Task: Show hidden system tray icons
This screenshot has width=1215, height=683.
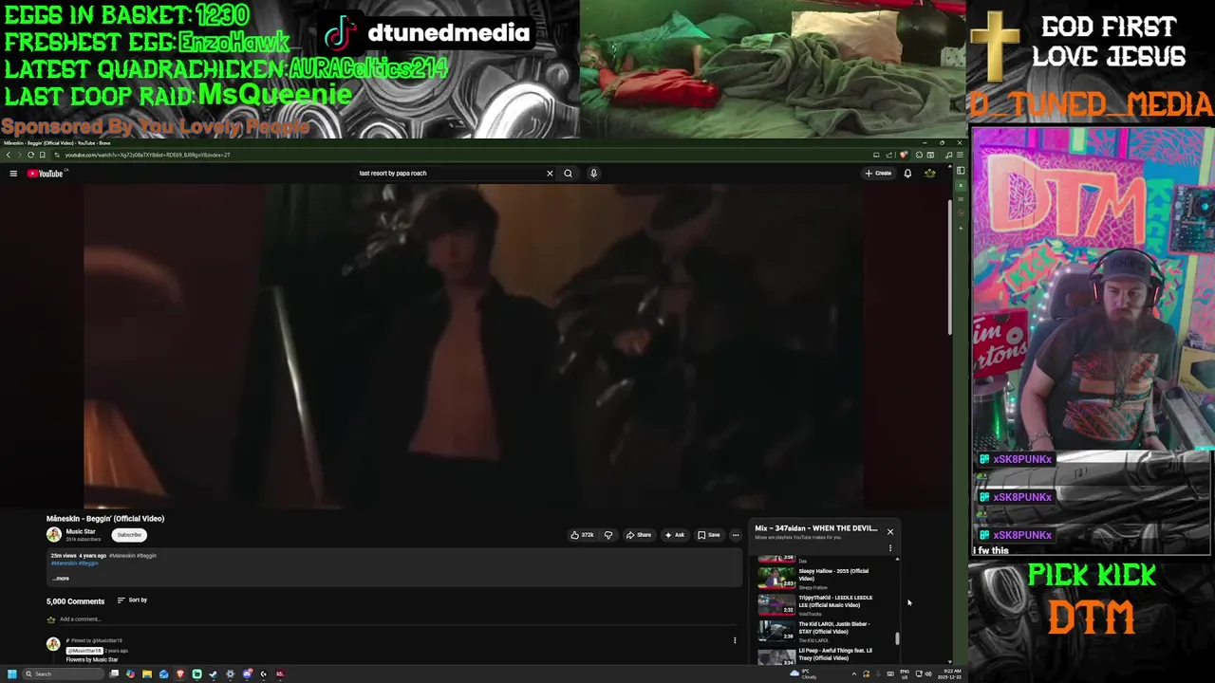Action: click(x=854, y=674)
